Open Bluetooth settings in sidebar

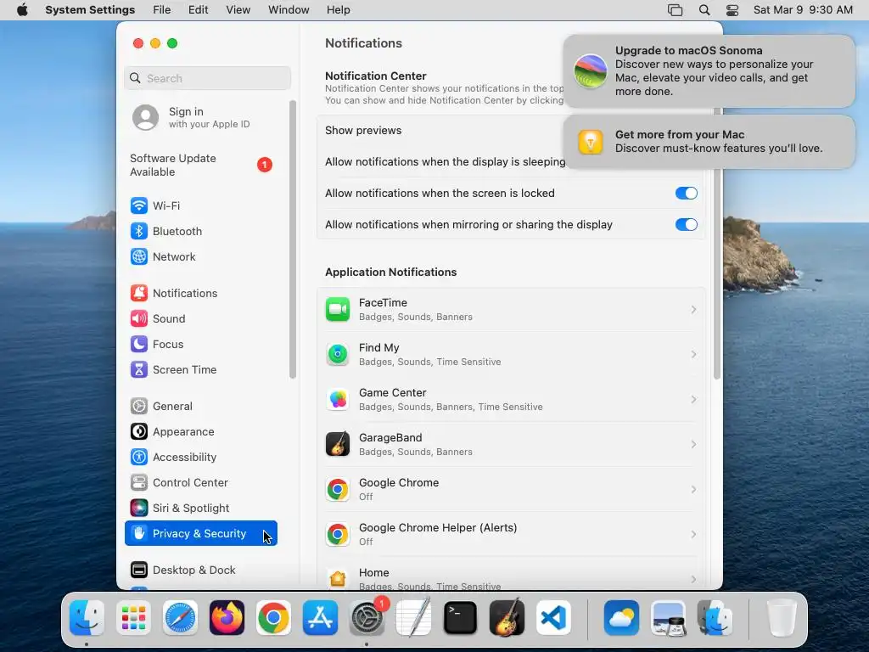[x=200, y=231]
